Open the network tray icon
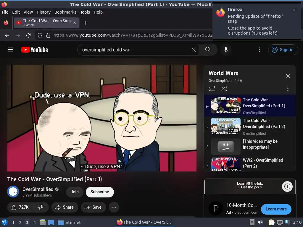The image size is (303, 227). (x=279, y=222)
